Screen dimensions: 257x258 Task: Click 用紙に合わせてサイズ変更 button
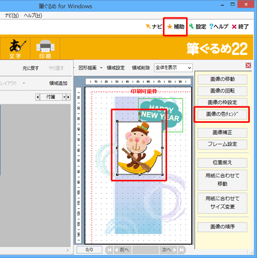(223, 203)
